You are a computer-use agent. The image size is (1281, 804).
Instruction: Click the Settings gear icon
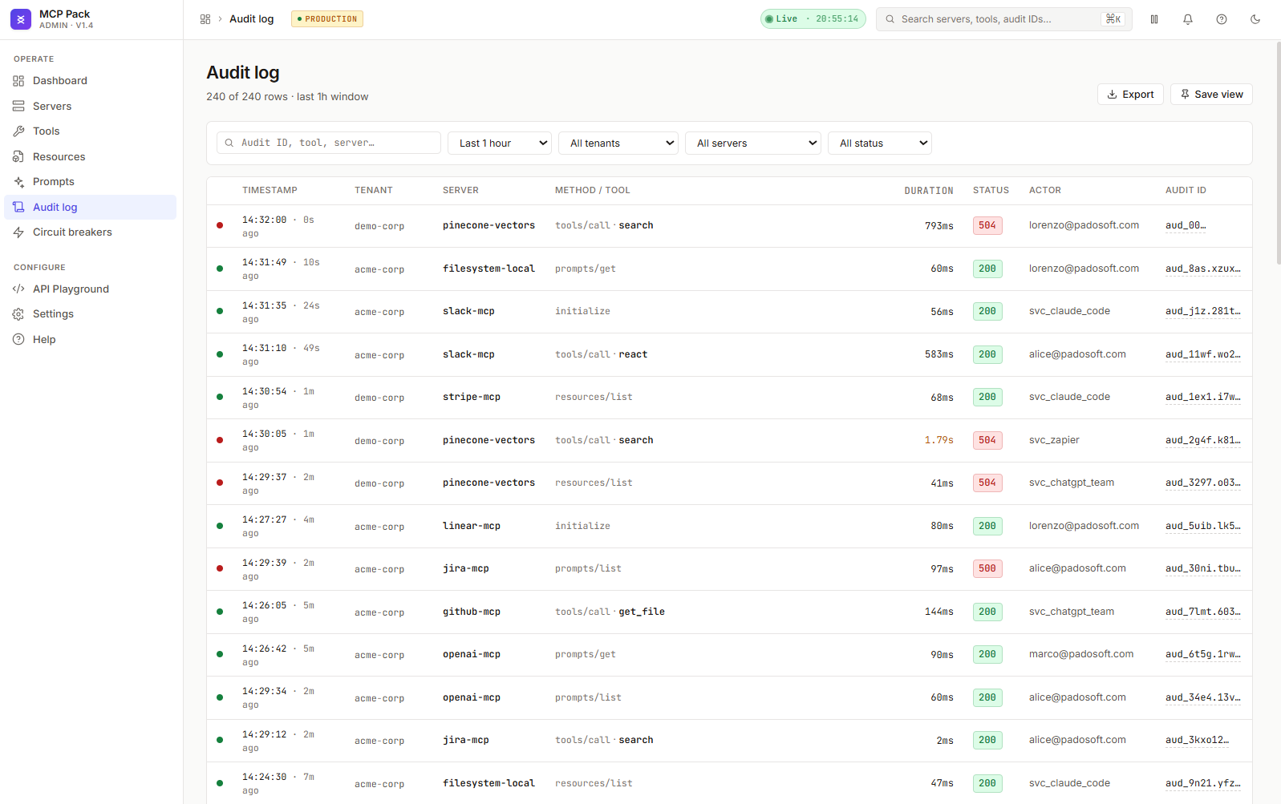(x=18, y=314)
